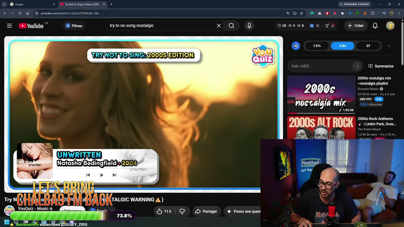Visit The Pulse Music channel
404x227 pixels.
369,129
